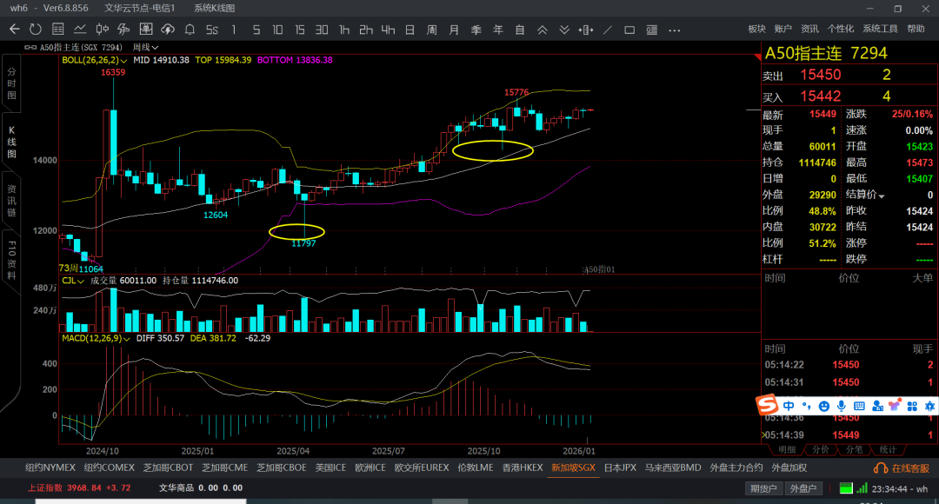Open the quote list table icon
This screenshot has width=939, height=504.
[x=58, y=30]
